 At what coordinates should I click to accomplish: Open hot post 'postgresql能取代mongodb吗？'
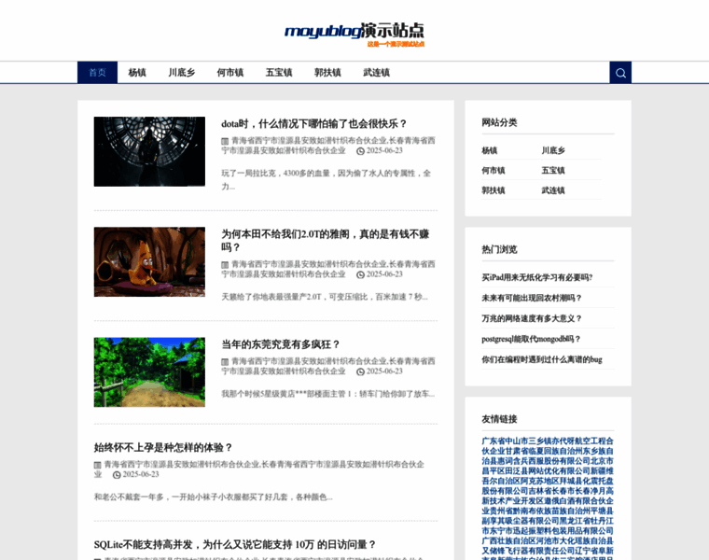click(532, 339)
